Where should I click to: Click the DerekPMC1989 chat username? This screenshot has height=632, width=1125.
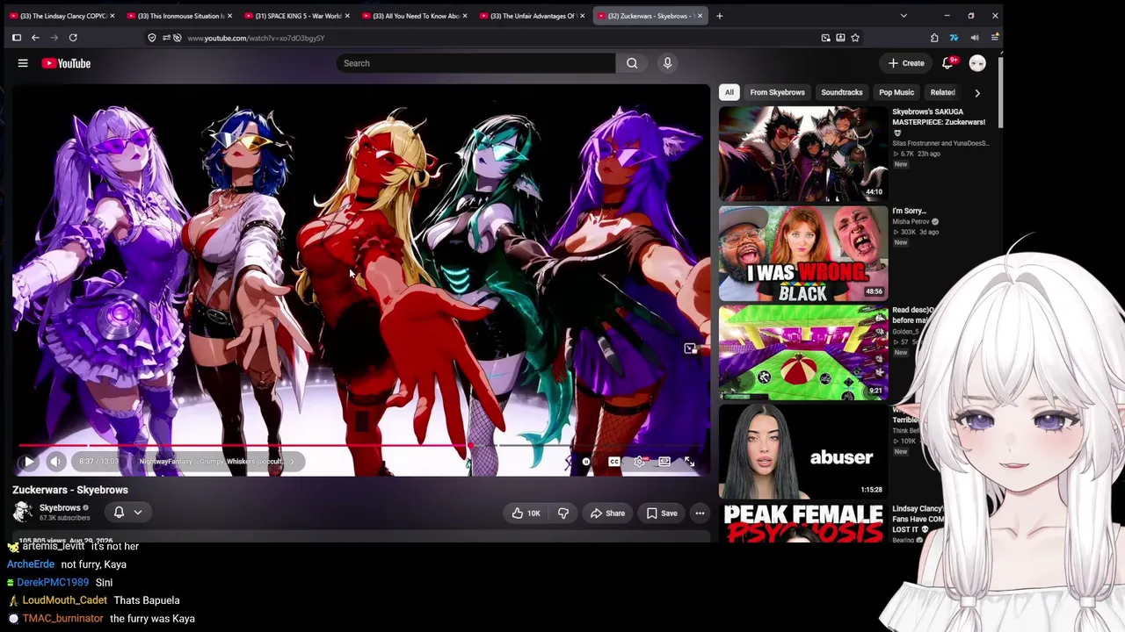pos(53,583)
